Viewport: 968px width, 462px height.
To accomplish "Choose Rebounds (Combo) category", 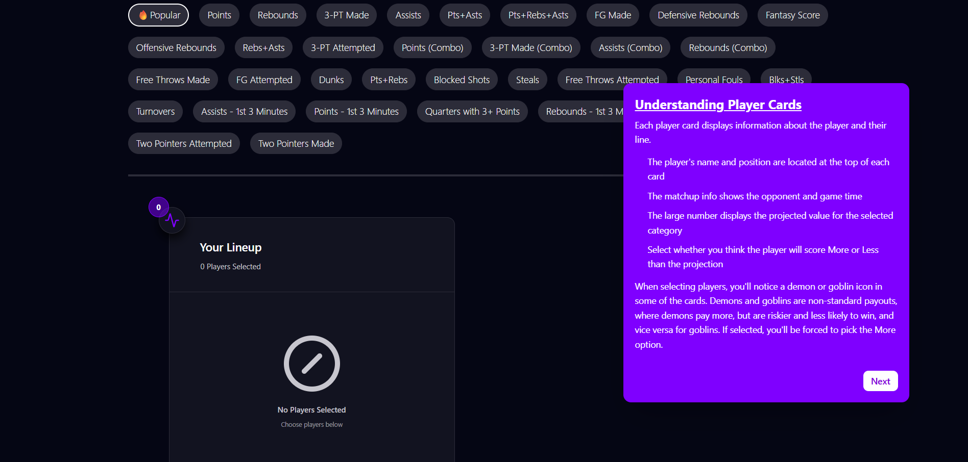I will pyautogui.click(x=728, y=47).
